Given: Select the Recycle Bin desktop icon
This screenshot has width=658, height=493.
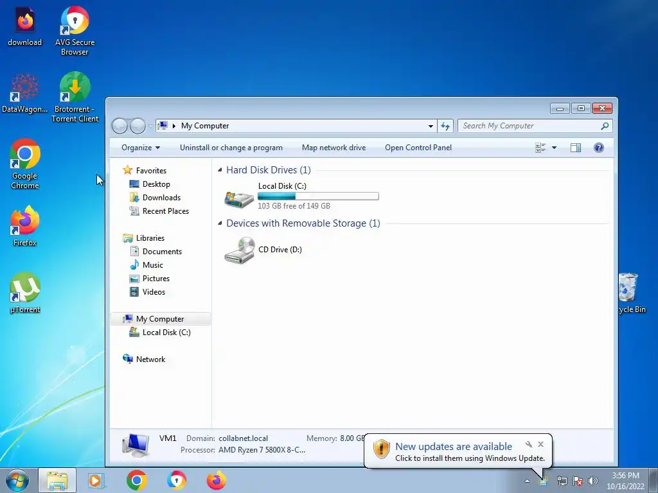Looking at the screenshot, I should [x=632, y=293].
